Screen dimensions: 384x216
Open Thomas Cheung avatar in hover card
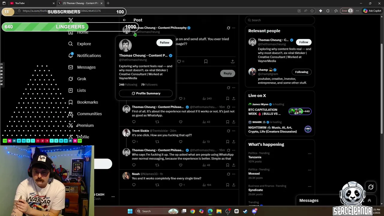pyautogui.click(x=125, y=45)
